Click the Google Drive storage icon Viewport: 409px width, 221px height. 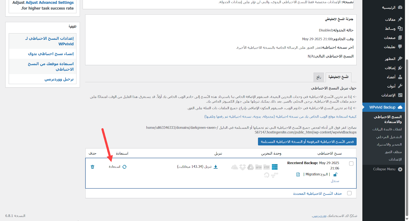pos(251,167)
